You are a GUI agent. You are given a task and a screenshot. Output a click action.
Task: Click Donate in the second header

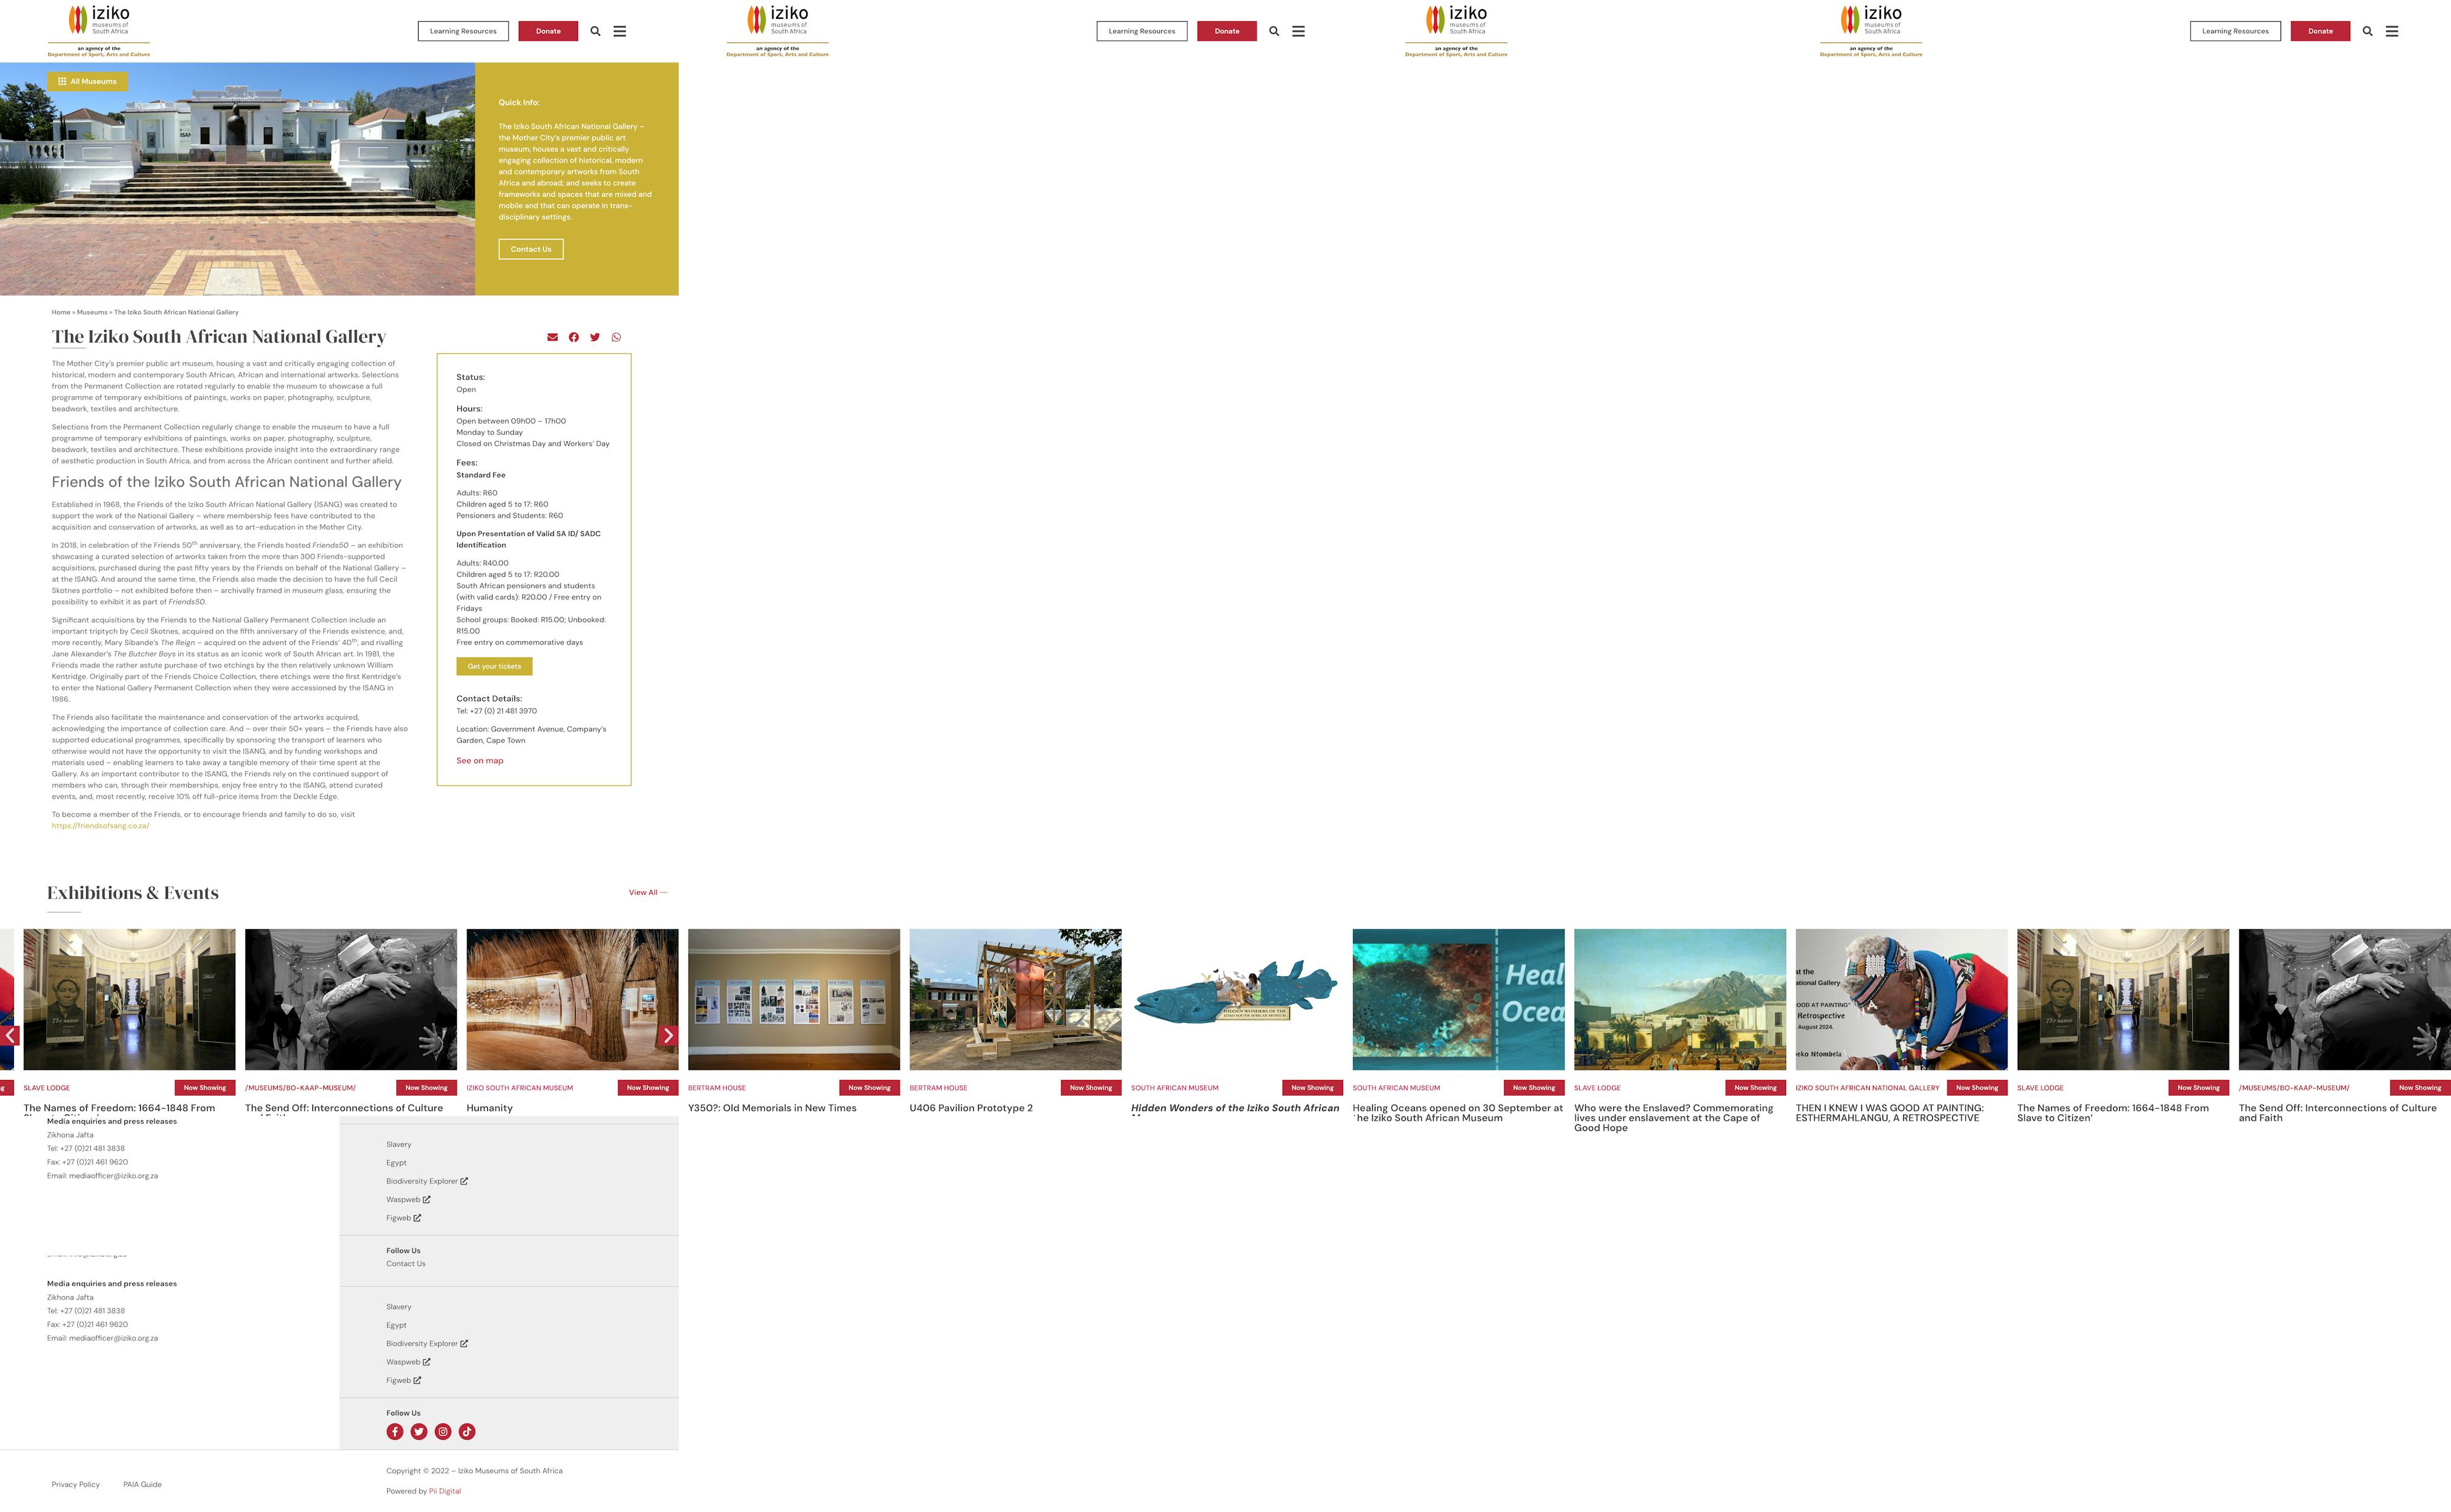tap(1227, 31)
